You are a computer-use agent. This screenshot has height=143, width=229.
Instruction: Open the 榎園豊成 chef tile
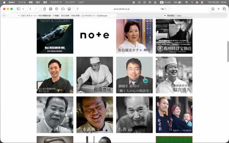click(x=95, y=75)
